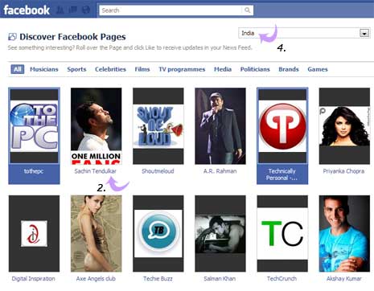
Task: Switch to the Sports tab
Action: click(x=76, y=69)
